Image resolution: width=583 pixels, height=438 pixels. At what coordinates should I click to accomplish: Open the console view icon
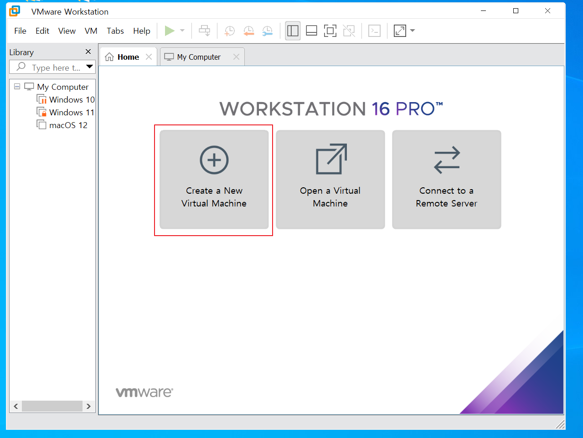click(375, 31)
